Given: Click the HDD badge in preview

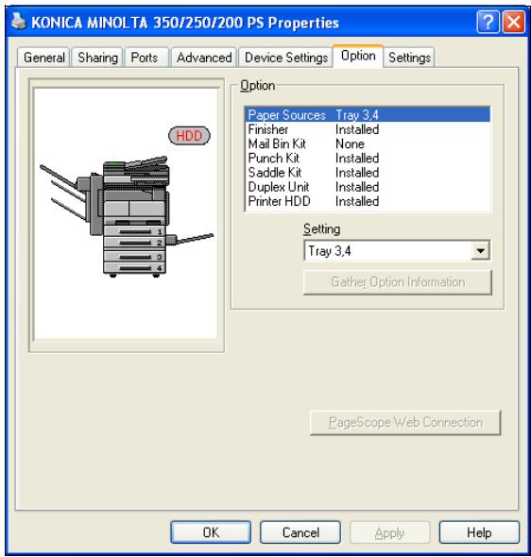Looking at the screenshot, I should pos(189,136).
